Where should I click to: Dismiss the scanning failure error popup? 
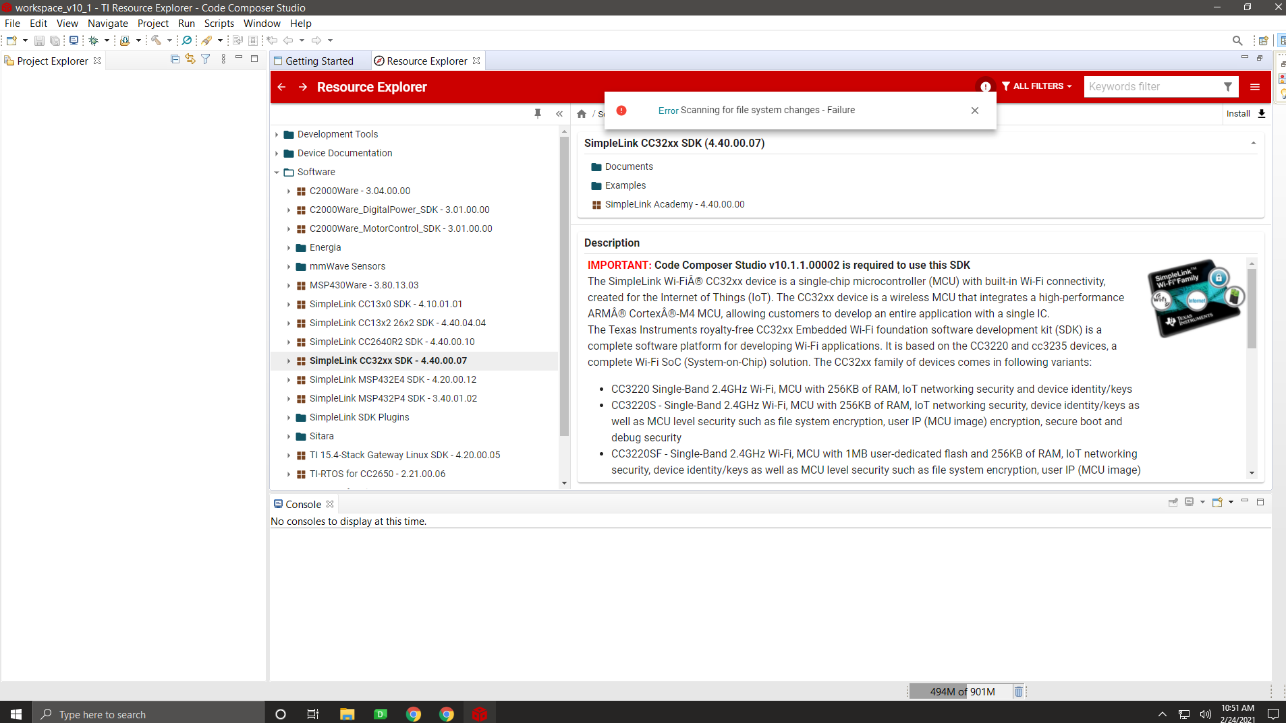pos(975,111)
